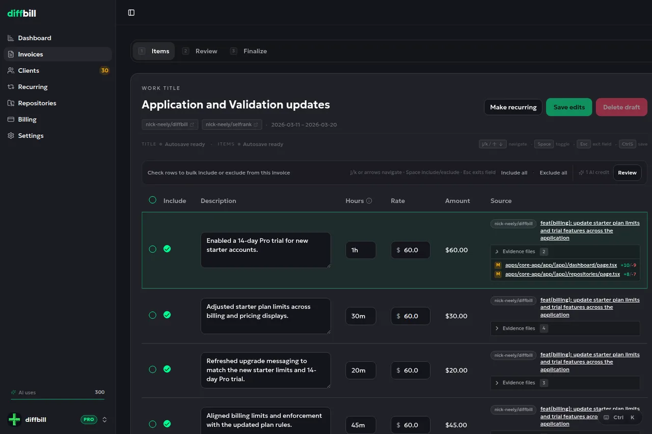The width and height of the screenshot is (652, 434).
Task: Click Include all
Action: click(514, 173)
